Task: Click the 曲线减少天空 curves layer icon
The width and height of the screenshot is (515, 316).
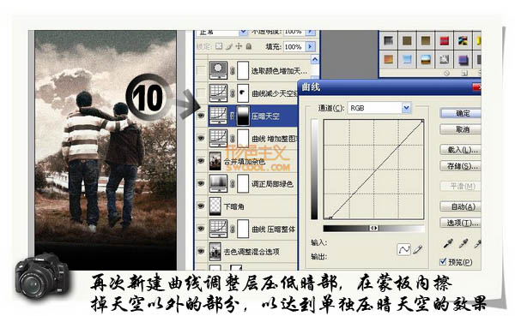Action: pyautogui.click(x=218, y=92)
